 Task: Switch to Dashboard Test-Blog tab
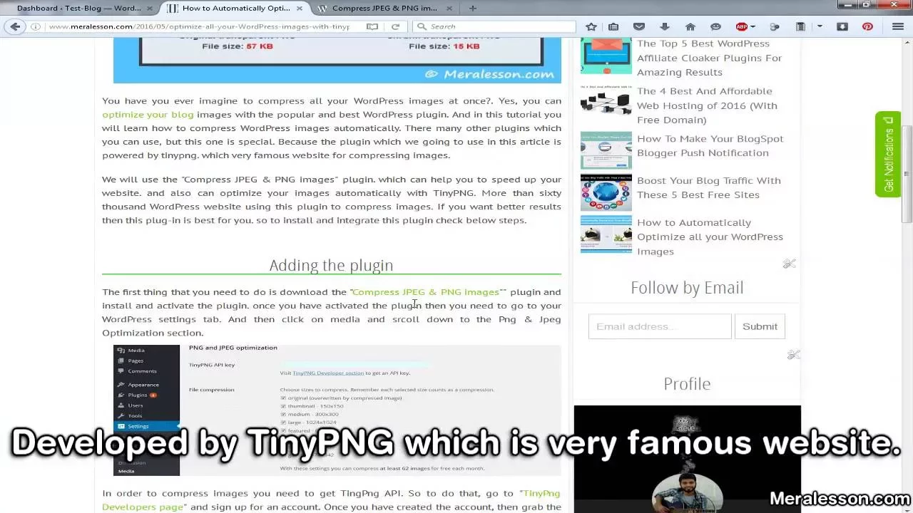(x=78, y=9)
